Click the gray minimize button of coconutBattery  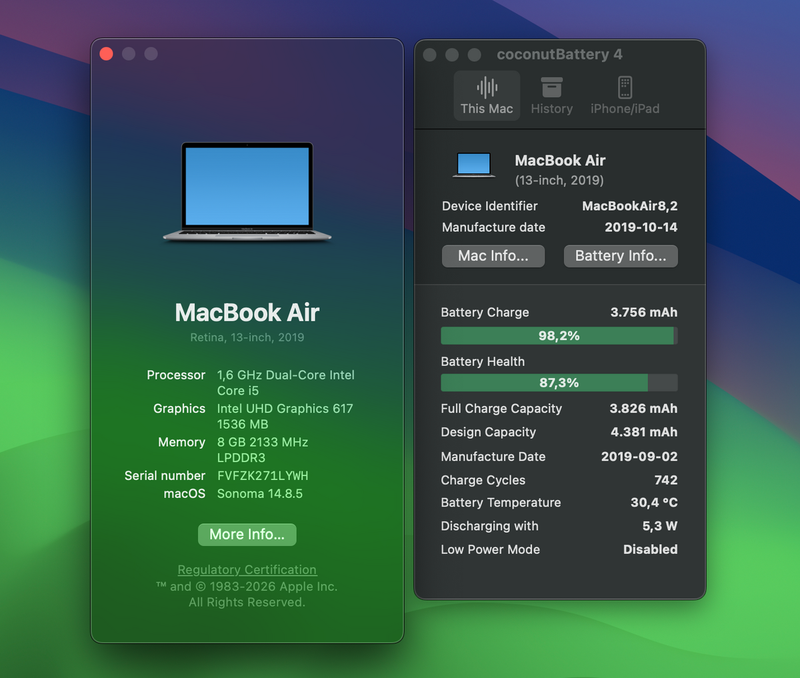point(452,55)
